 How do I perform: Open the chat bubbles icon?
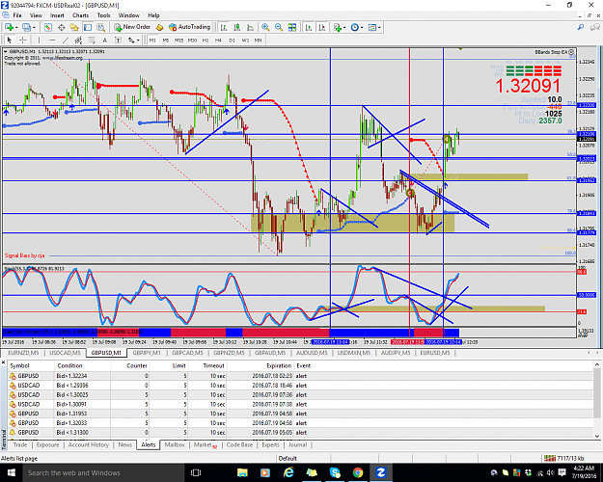coord(595,27)
